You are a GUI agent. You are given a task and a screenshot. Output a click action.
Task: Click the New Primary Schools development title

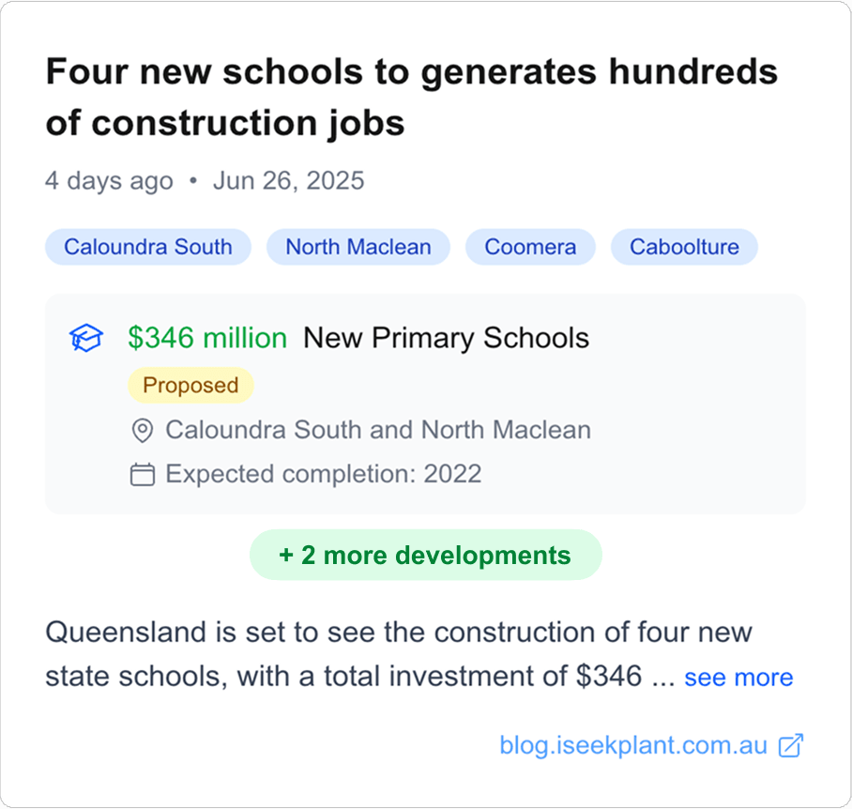pos(446,338)
